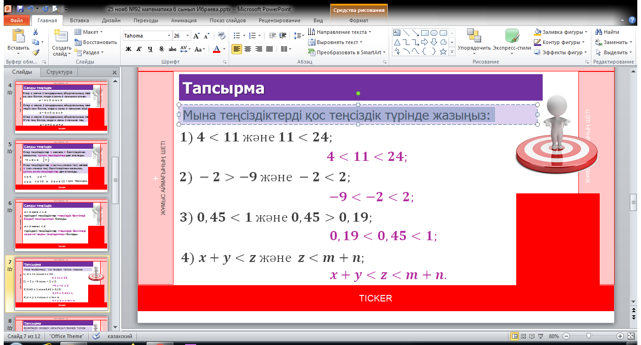The height and width of the screenshot is (345, 641).
Task: Click the Найти find button
Action: tap(607, 32)
